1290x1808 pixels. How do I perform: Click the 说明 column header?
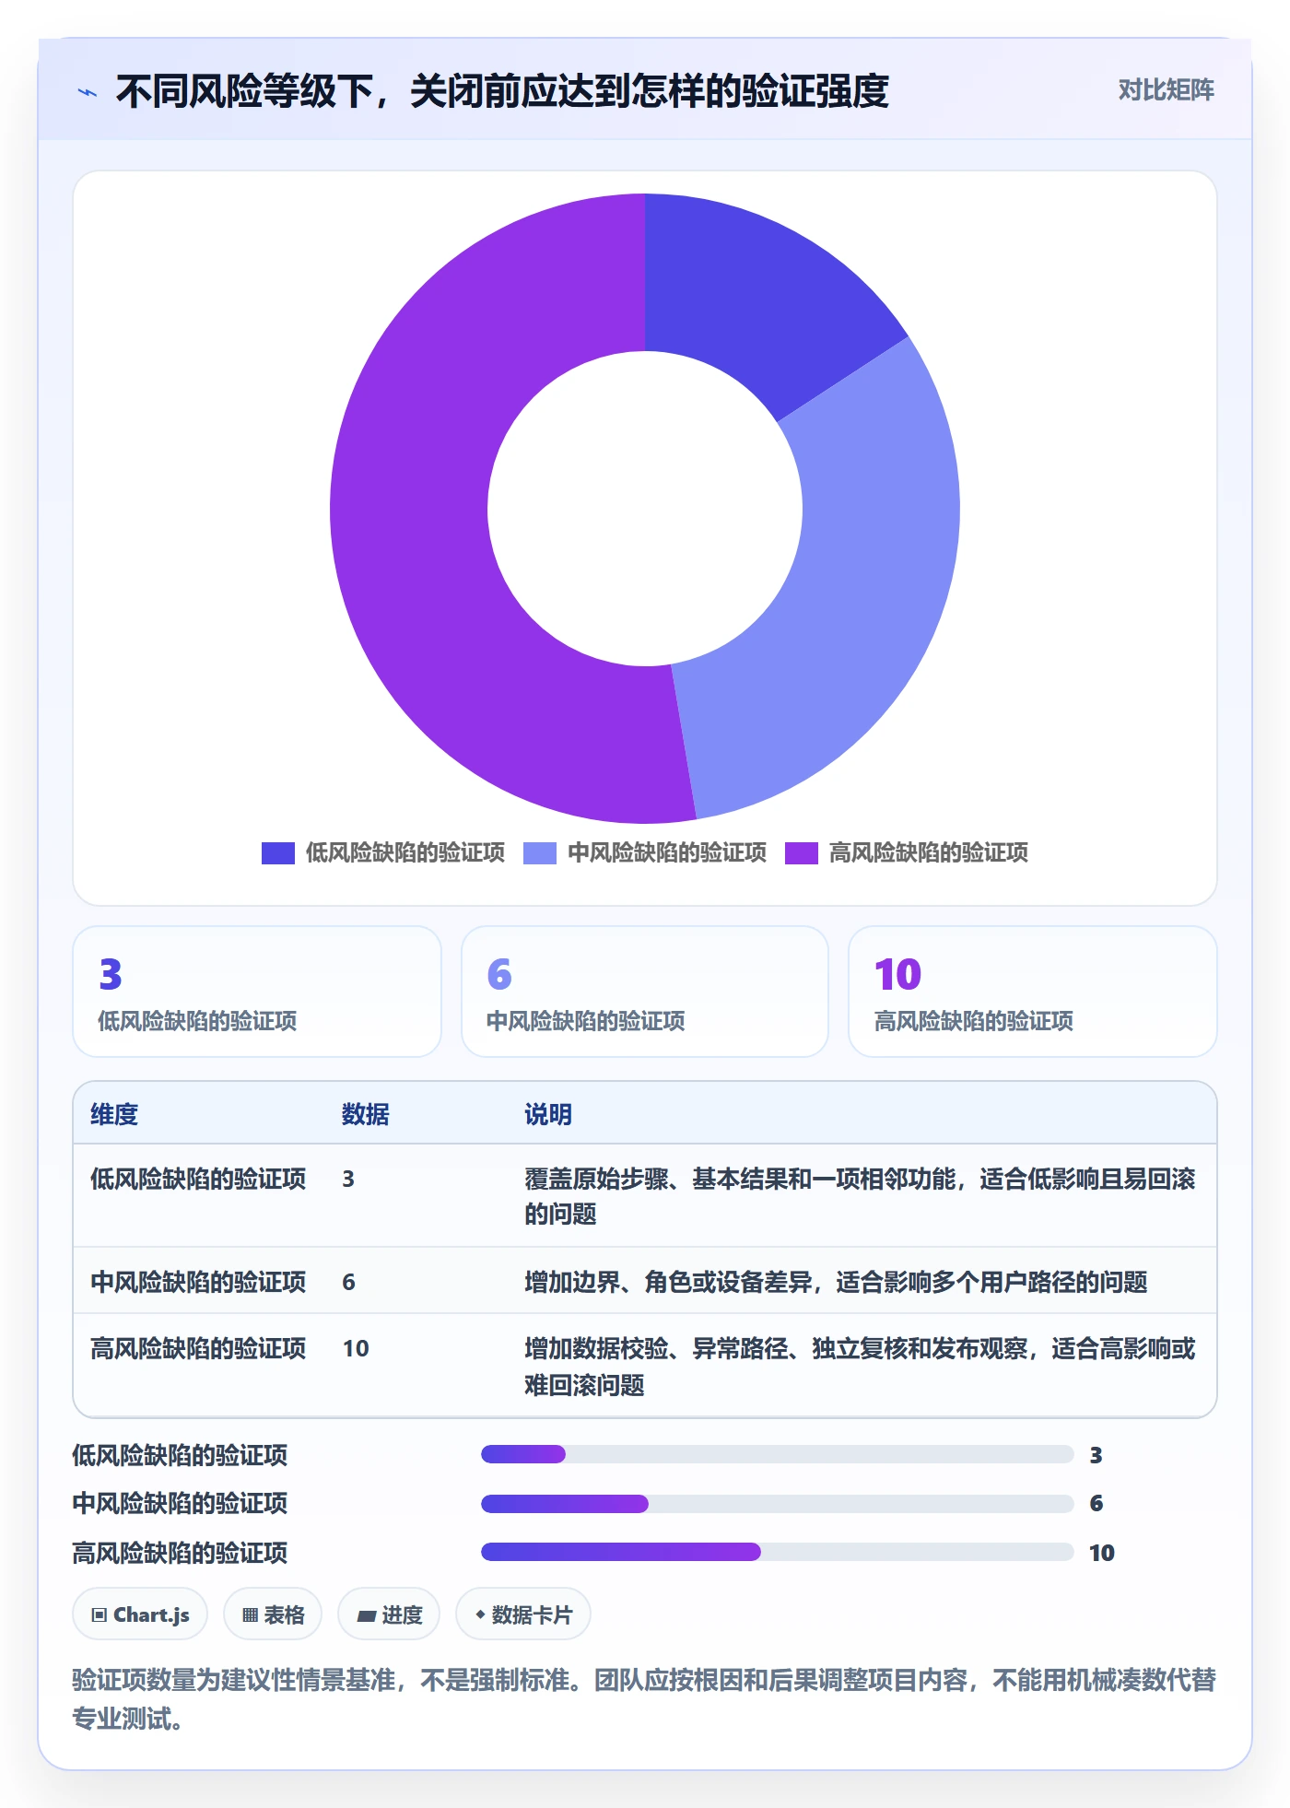(x=548, y=1114)
